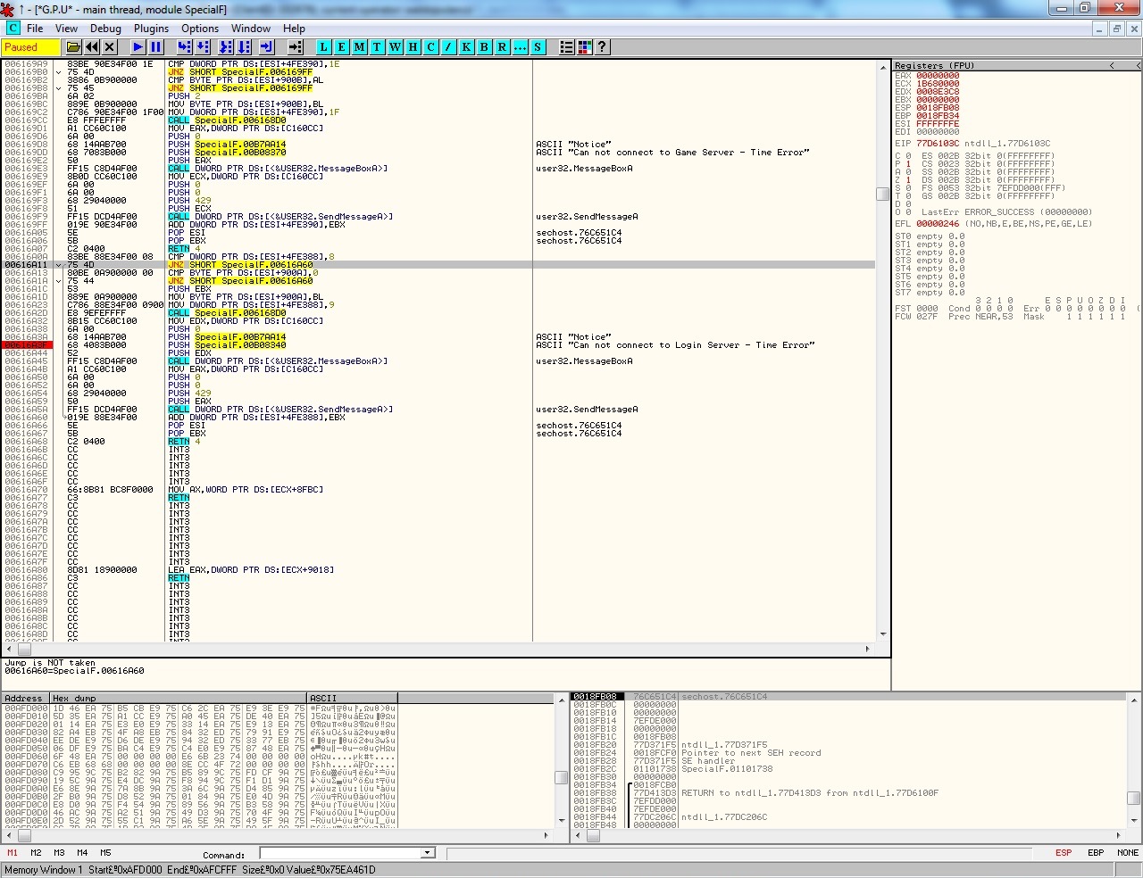Switch to memory window M5
The width and height of the screenshot is (1143, 878).
pos(105,853)
